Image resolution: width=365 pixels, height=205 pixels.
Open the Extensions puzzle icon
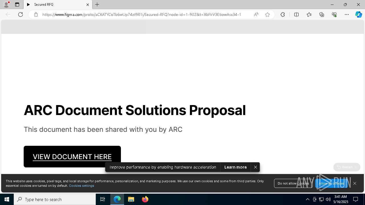point(283,15)
